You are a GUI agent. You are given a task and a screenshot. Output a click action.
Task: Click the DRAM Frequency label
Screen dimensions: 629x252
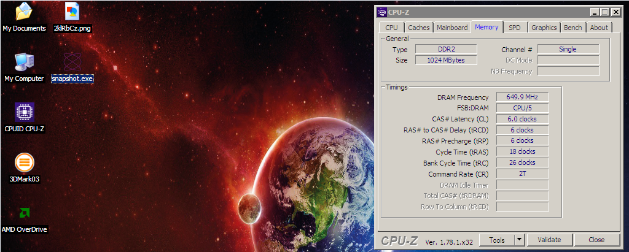point(463,97)
